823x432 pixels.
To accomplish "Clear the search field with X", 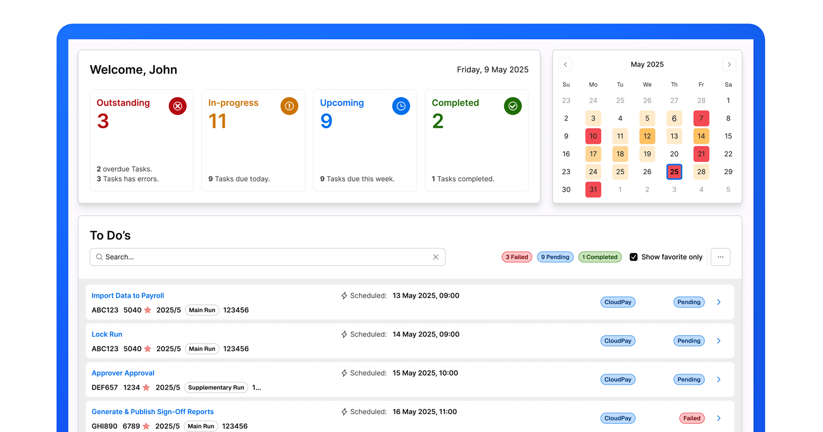I will [436, 257].
